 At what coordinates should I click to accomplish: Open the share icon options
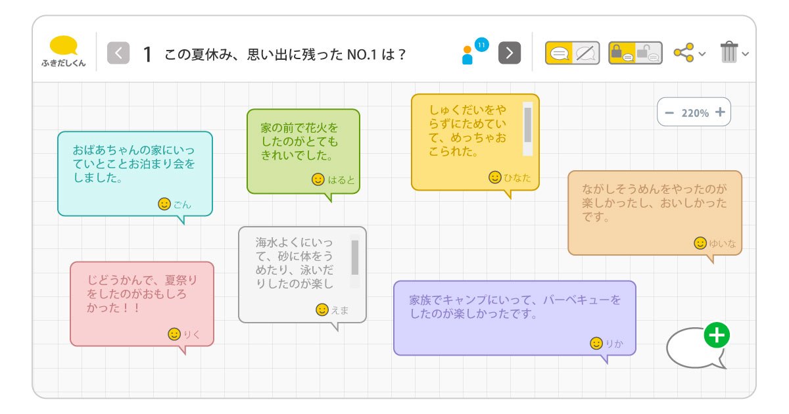[x=684, y=53]
